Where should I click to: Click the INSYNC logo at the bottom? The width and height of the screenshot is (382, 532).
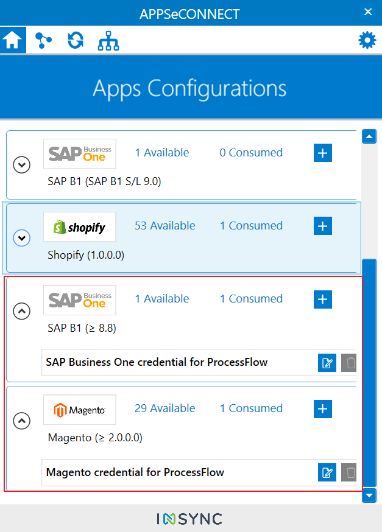tap(191, 519)
